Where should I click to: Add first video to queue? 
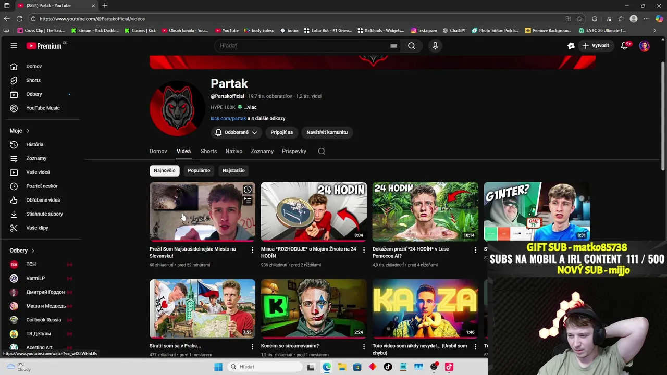tap(248, 201)
